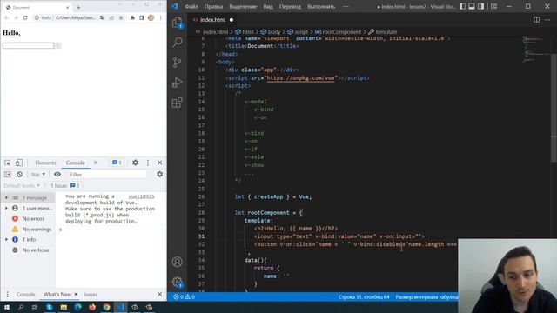Open the vue:10935 source link

pos(141,196)
